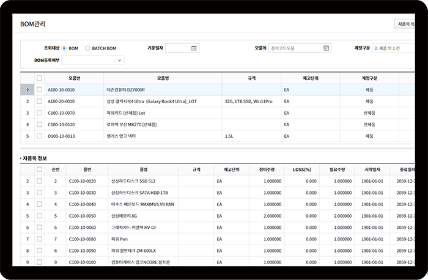Check the box for row C100-10-0120

39,124
